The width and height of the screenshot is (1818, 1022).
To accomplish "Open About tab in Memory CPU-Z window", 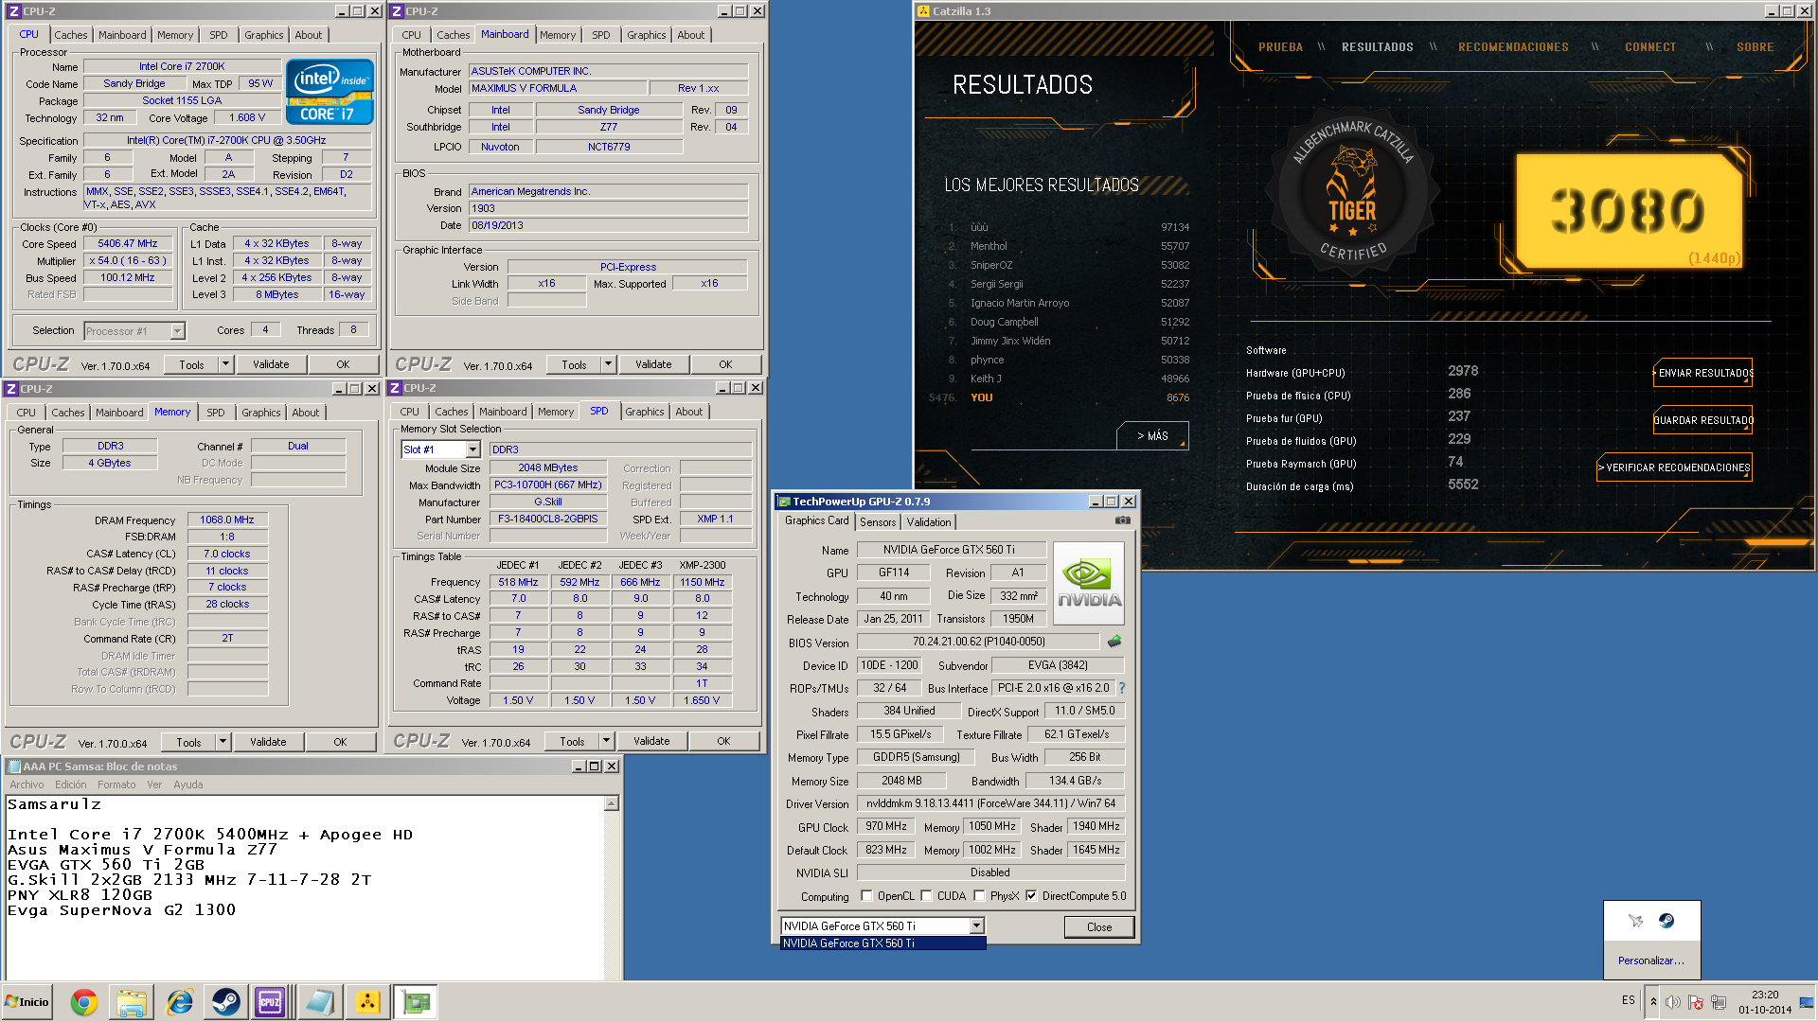I will 305,413.
